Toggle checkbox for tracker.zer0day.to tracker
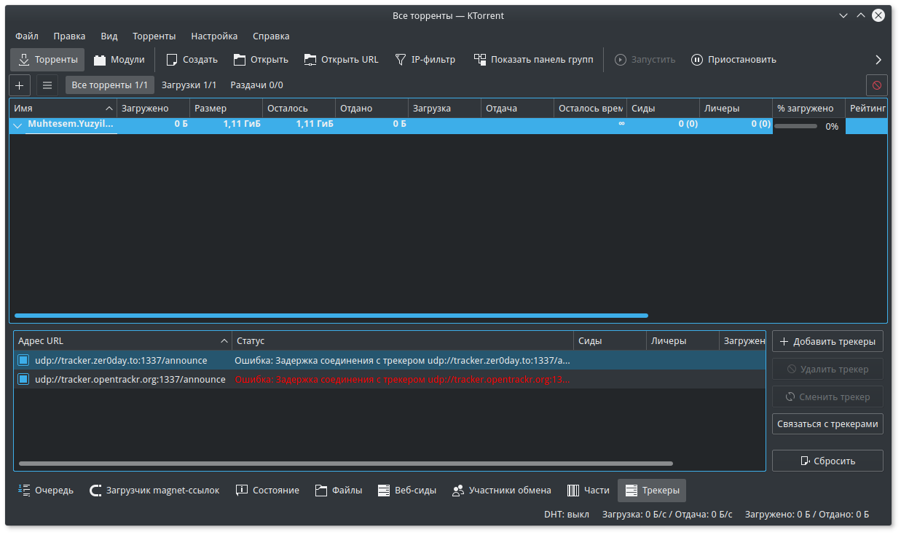Screen dimensions: 901x535 (x=23, y=360)
